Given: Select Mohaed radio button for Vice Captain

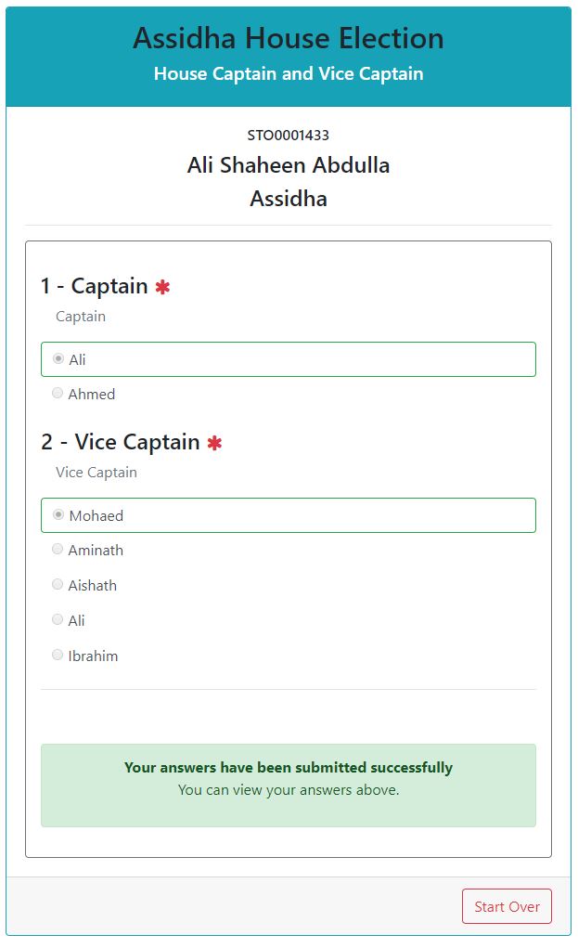Looking at the screenshot, I should [x=58, y=514].
